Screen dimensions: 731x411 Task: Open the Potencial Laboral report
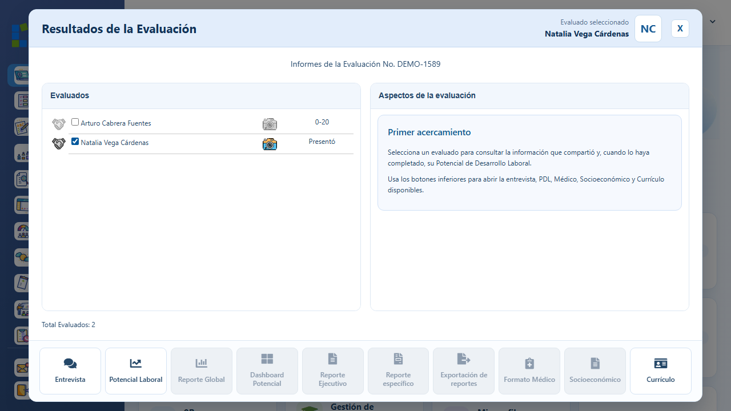tap(136, 371)
